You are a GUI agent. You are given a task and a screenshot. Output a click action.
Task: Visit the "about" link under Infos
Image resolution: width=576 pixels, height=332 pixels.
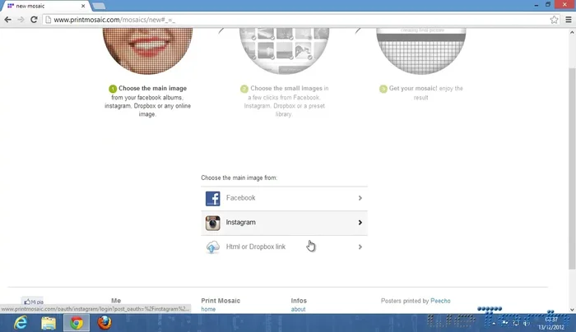click(x=298, y=310)
